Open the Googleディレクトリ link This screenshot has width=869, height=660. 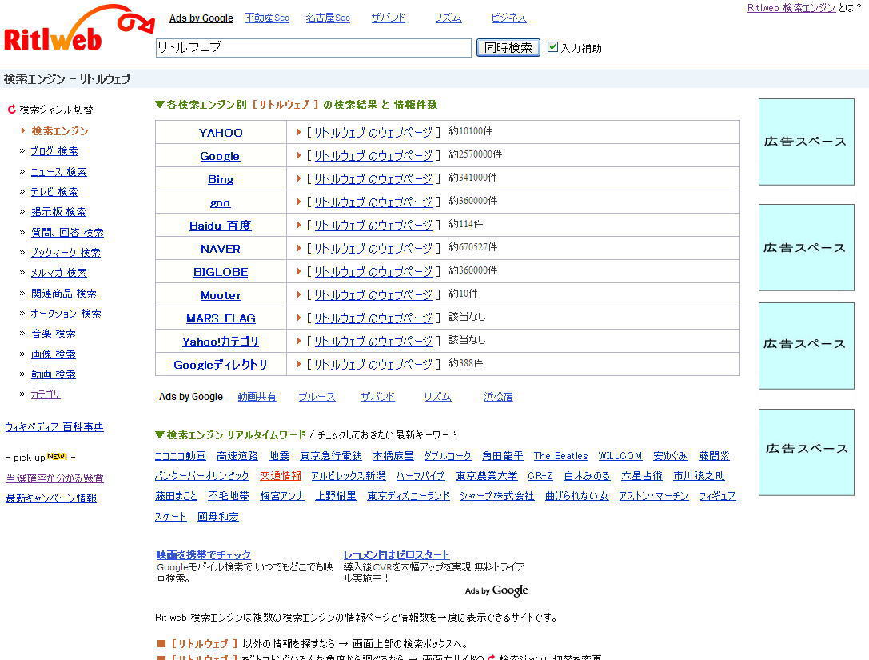[221, 365]
